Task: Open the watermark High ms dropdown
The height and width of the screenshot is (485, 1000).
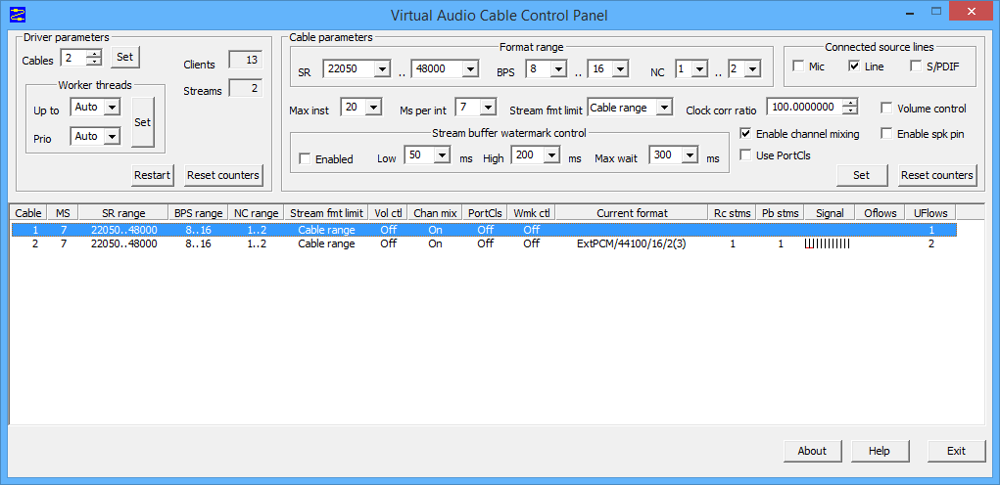Action: click(551, 154)
